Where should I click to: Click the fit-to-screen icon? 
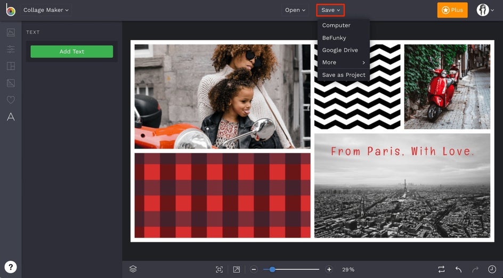(219, 269)
